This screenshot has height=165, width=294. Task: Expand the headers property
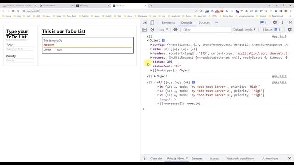point(151,53)
